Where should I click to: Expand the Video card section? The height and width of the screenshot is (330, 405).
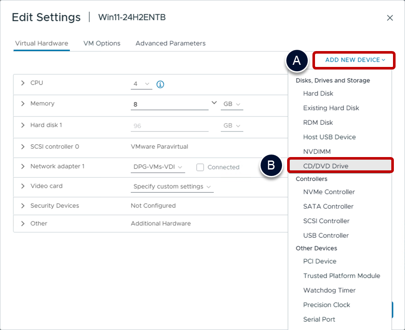(23, 186)
